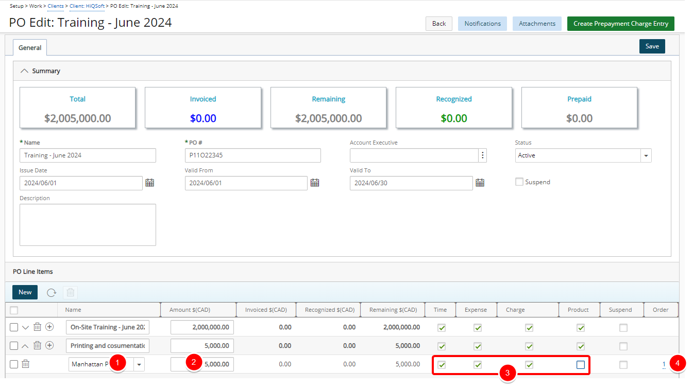The image size is (693, 390).
Task: Uncheck Charge for the Manhattan row
Action: click(x=529, y=365)
